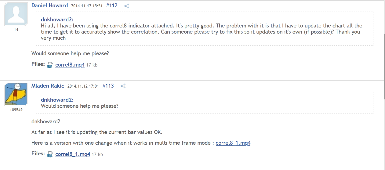Click rating 189549 under Mladen Rakic's avatar
This screenshot has height=170, width=385.
(16, 110)
